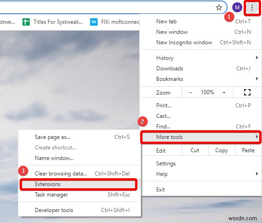
Task: Toggle fullscreen mode icon
Action: click(x=247, y=92)
